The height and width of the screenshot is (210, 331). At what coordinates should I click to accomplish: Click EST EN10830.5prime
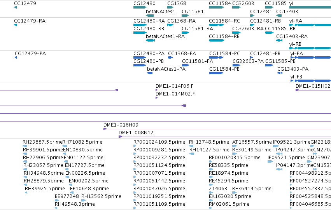click(83, 150)
